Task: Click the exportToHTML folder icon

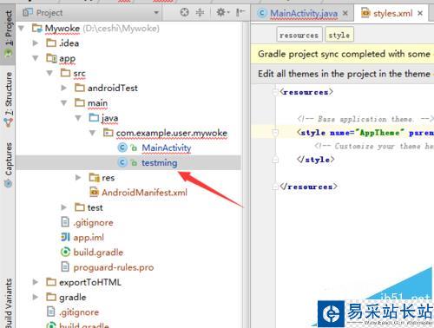Action: coord(51,282)
